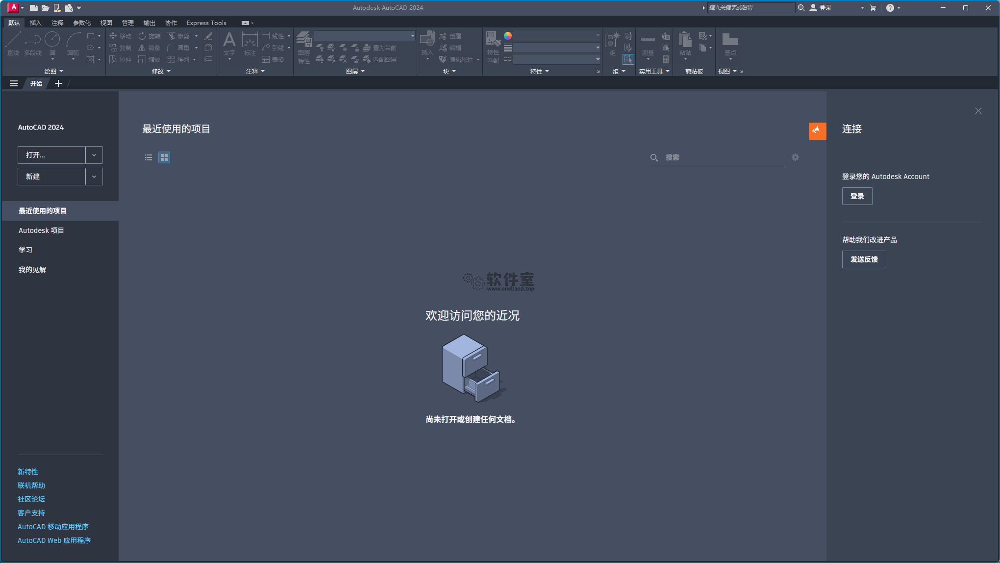The width and height of the screenshot is (1000, 563).
Task: Open the 插入 (Insert) ribbon tab
Action: pos(35,23)
